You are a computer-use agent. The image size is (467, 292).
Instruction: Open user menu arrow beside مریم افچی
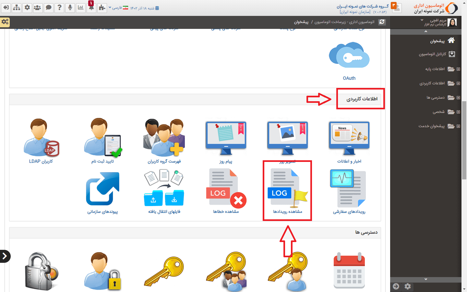[422, 20]
